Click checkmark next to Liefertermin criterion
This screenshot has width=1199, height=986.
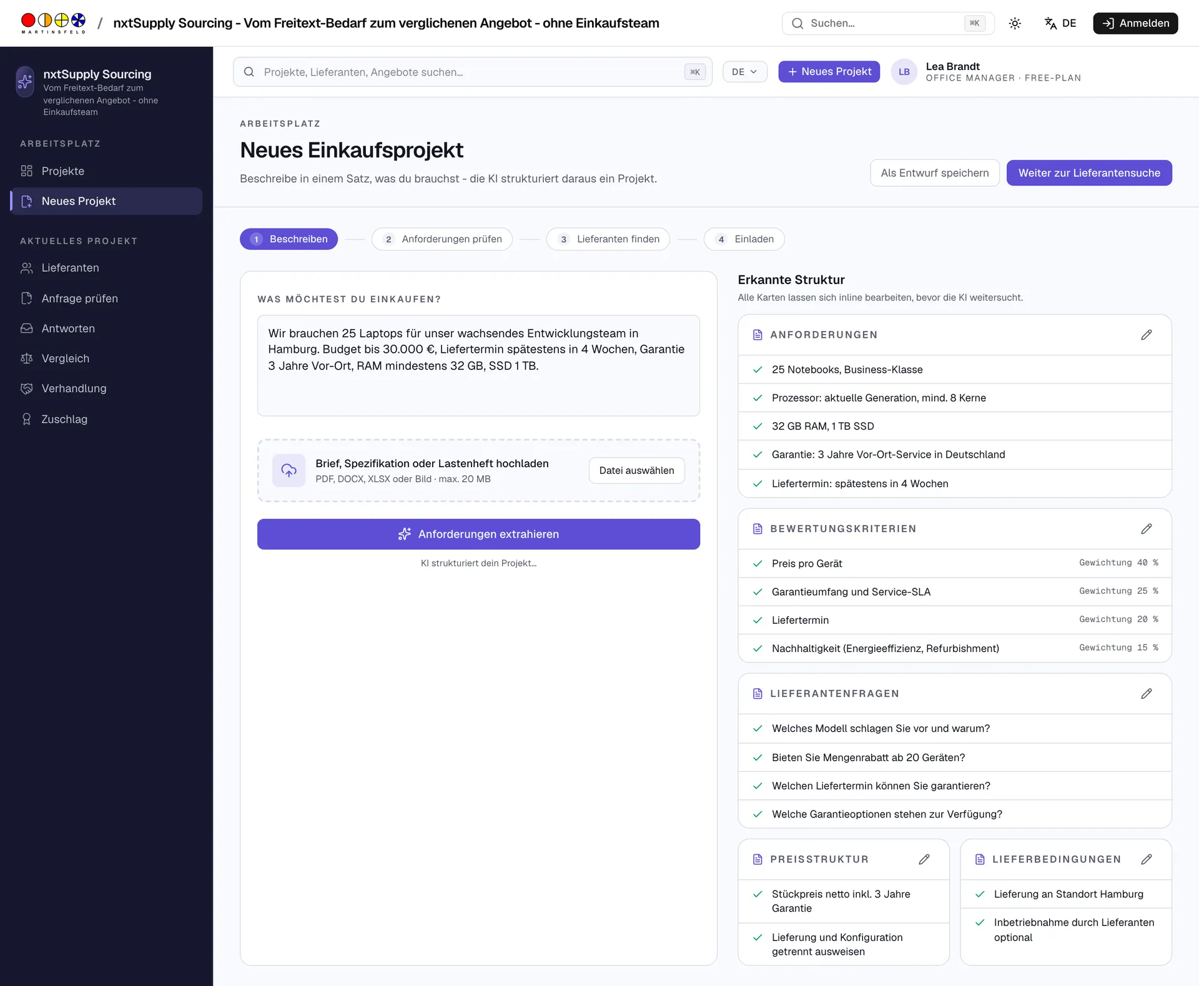(x=757, y=620)
